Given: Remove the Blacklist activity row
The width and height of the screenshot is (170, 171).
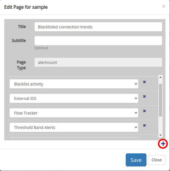Looking at the screenshot, I should 144,82.
